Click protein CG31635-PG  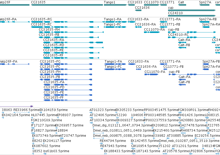click(66, 64)
